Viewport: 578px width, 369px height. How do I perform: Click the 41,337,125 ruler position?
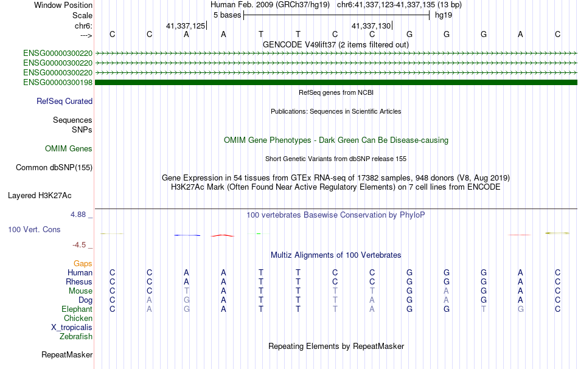186,26
